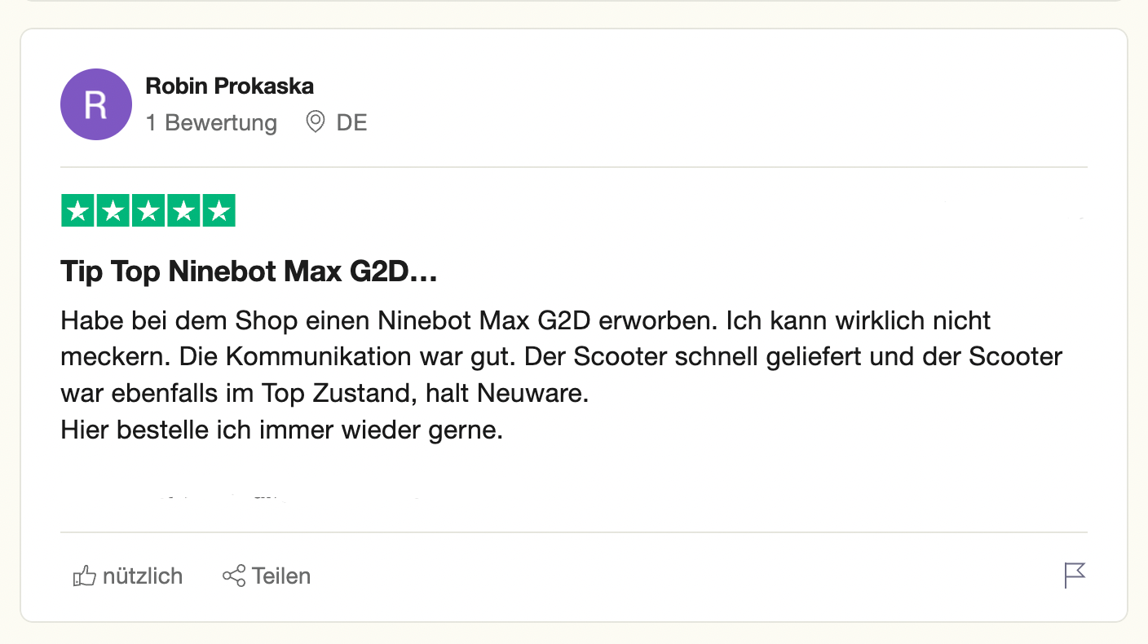Image resolution: width=1148 pixels, height=644 pixels.
Task: Click the line starting "meckern. Die Kommunikation"
Action: pos(562,357)
